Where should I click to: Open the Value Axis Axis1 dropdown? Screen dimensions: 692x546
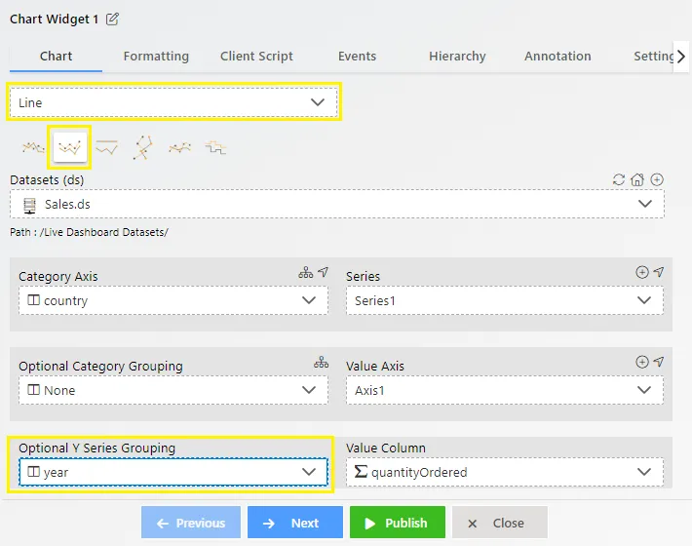505,390
